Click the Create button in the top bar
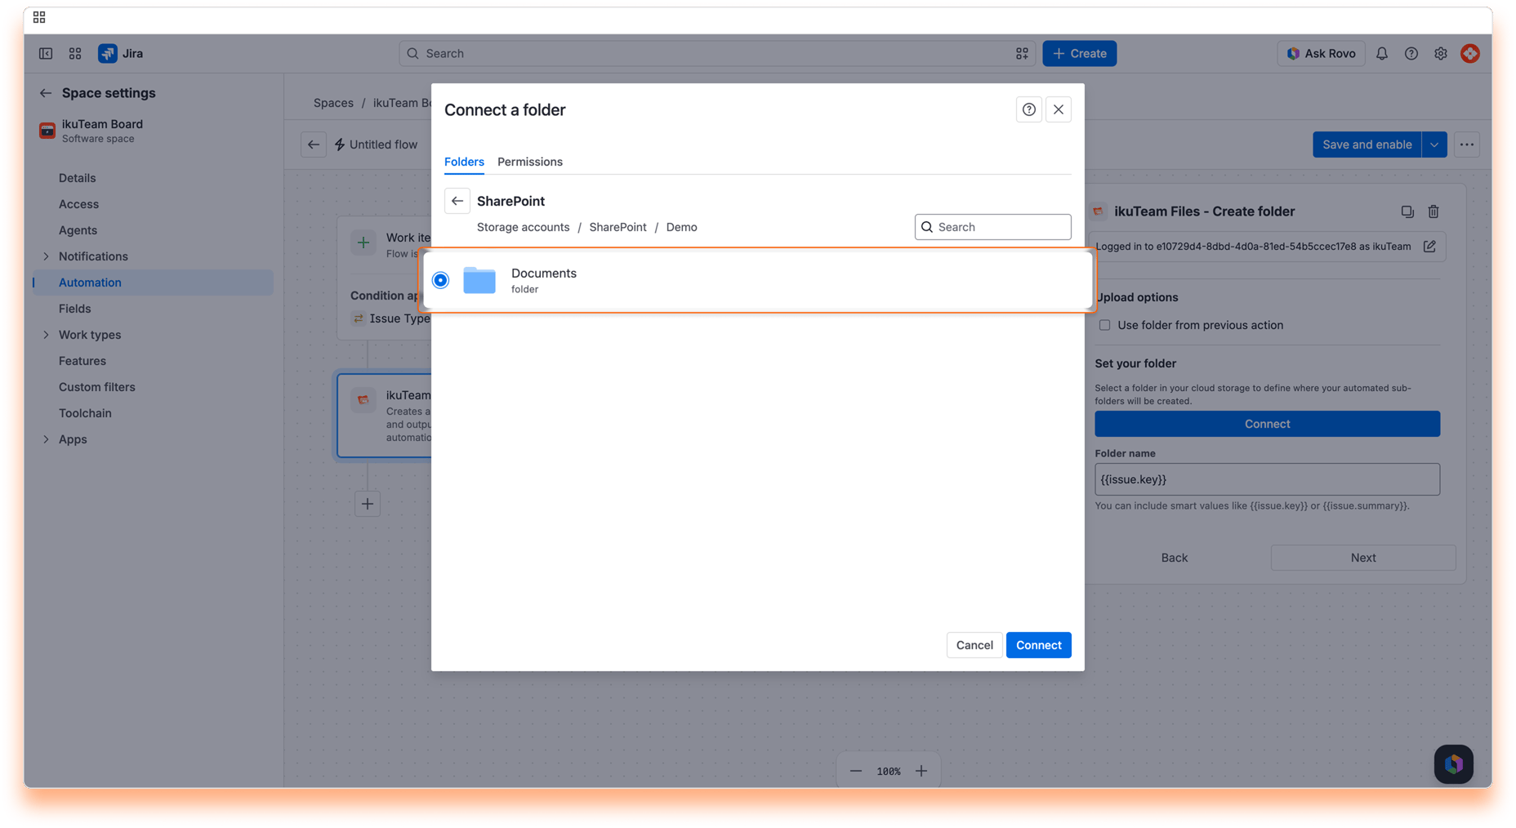This screenshot has width=1516, height=828. coord(1080,53)
